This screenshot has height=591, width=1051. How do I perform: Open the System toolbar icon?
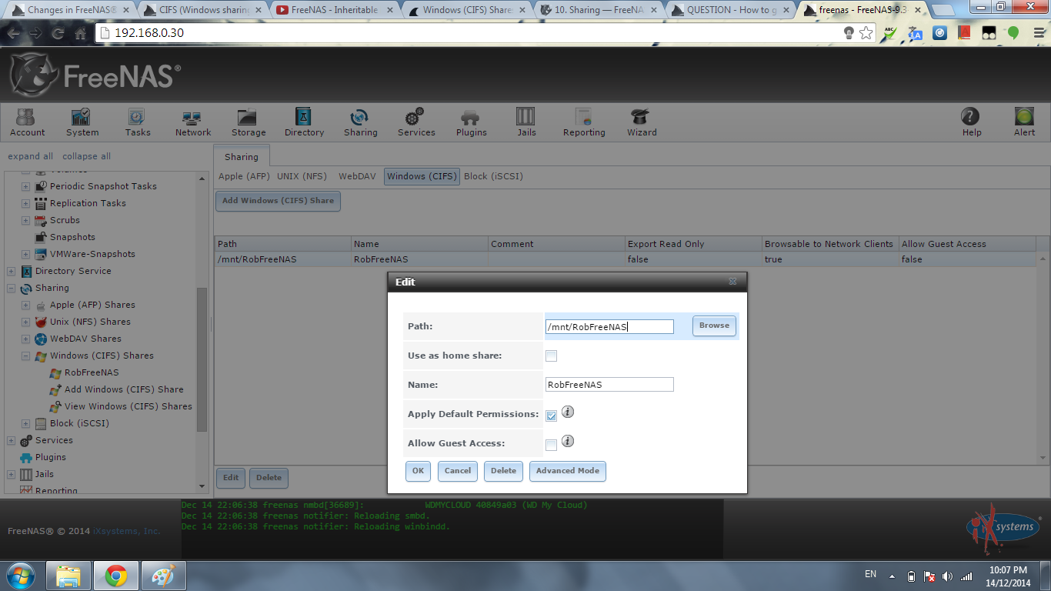pos(82,122)
